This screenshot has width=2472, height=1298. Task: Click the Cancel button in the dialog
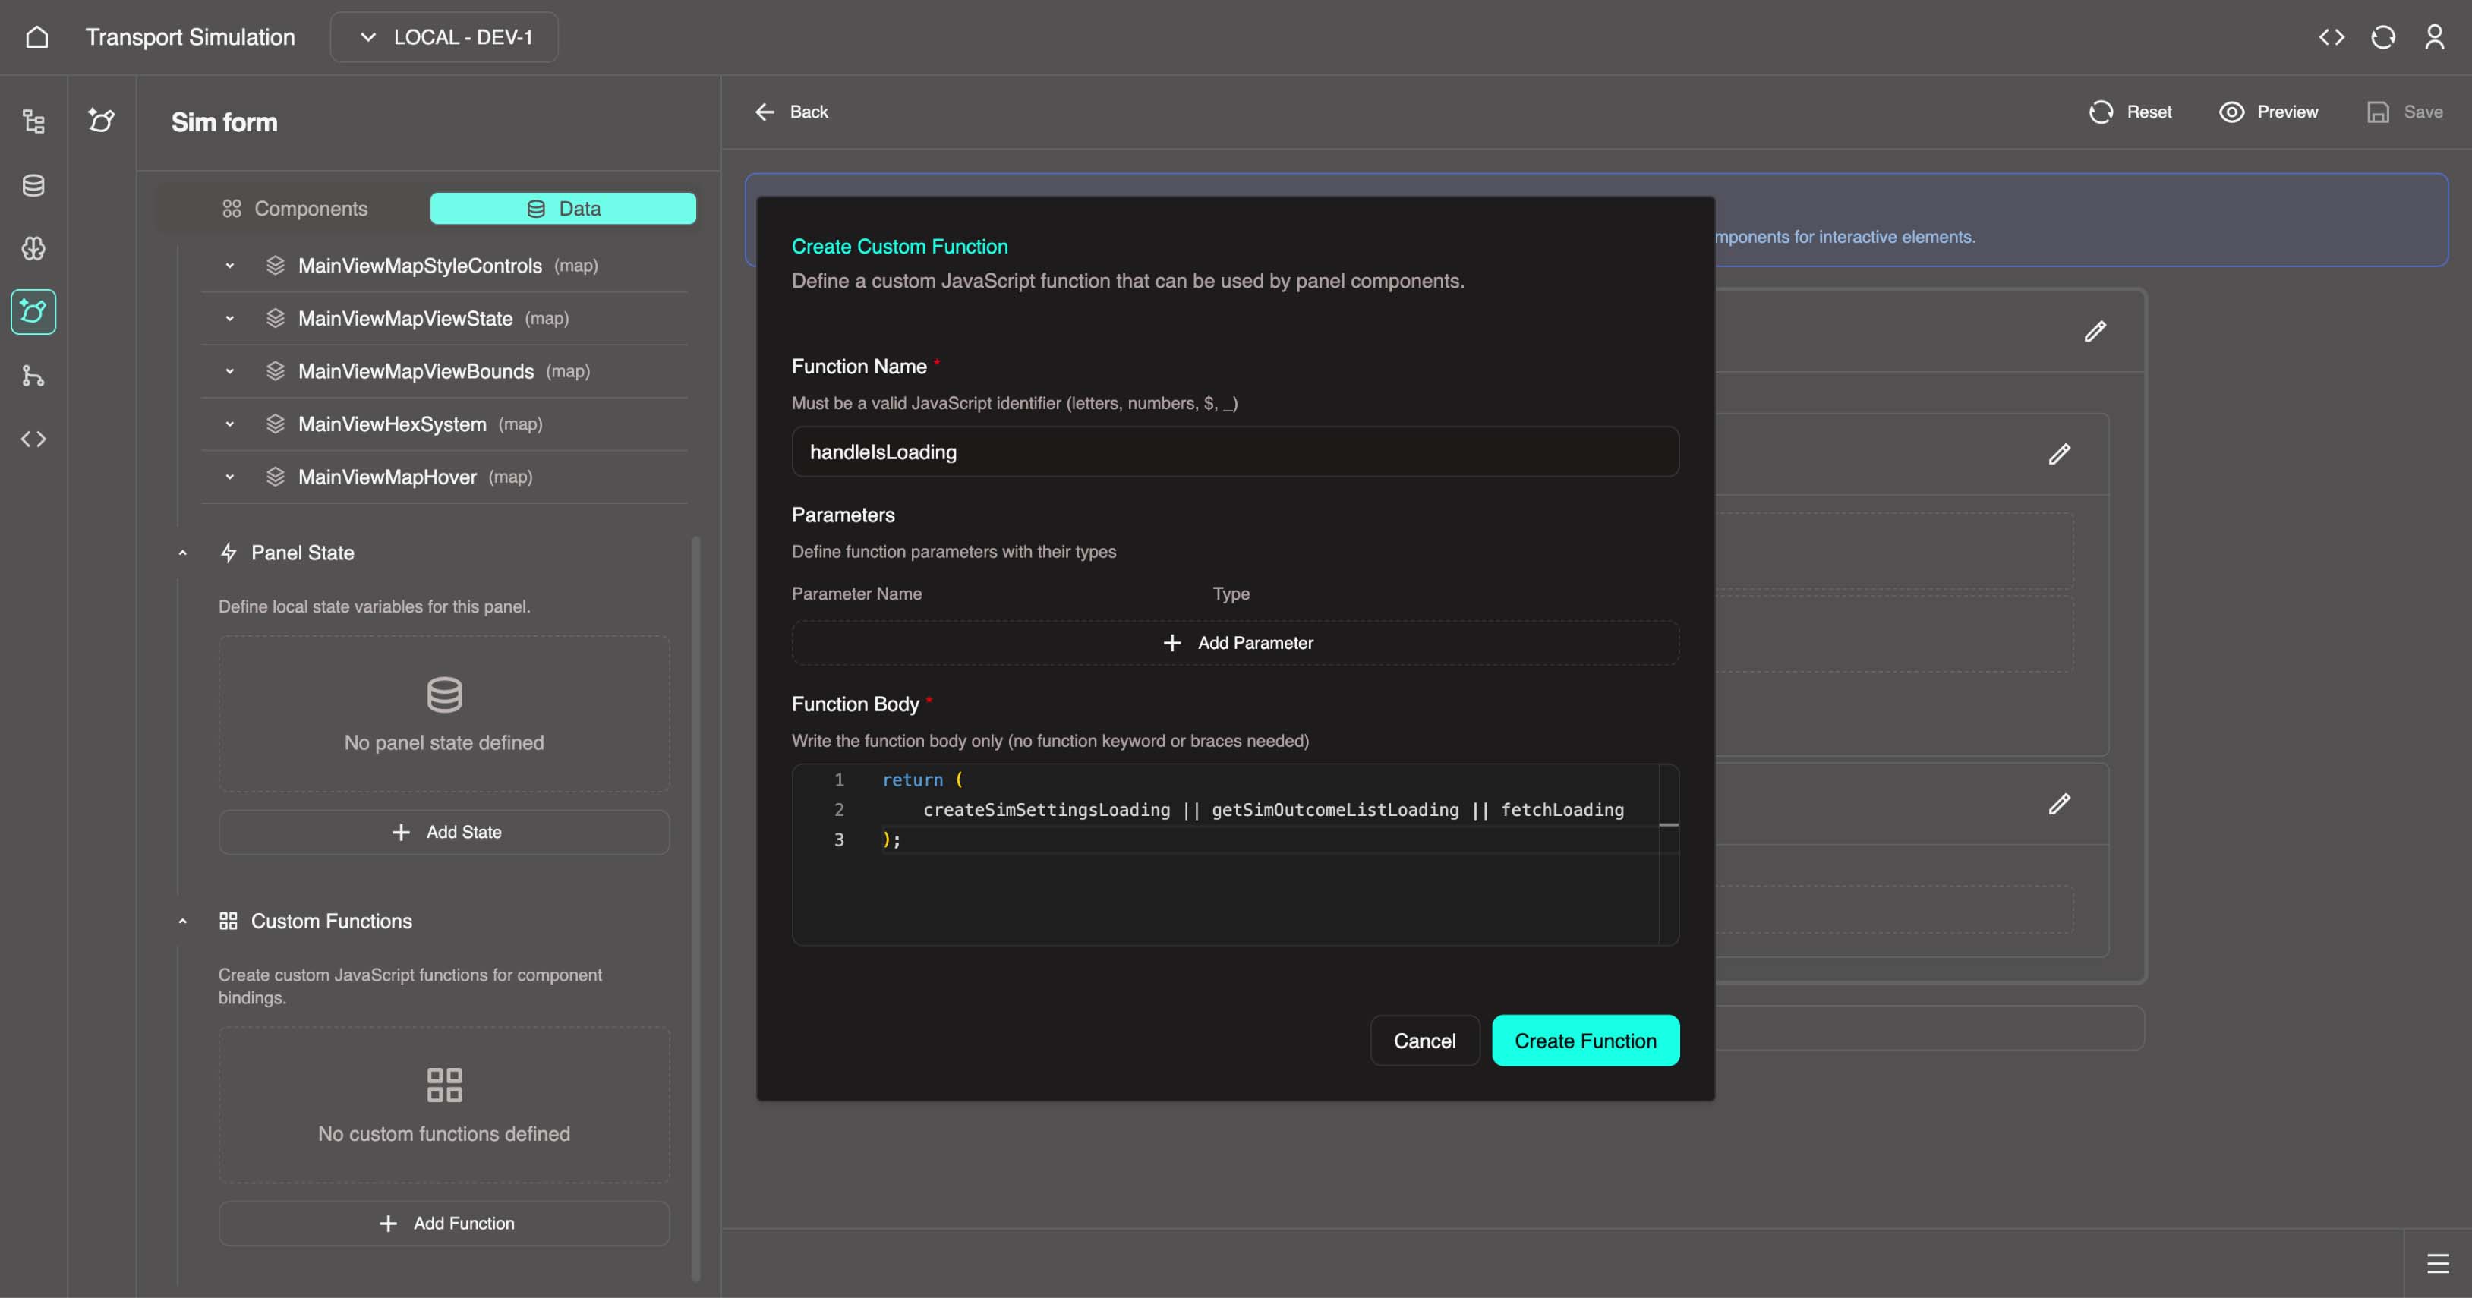pos(1424,1041)
